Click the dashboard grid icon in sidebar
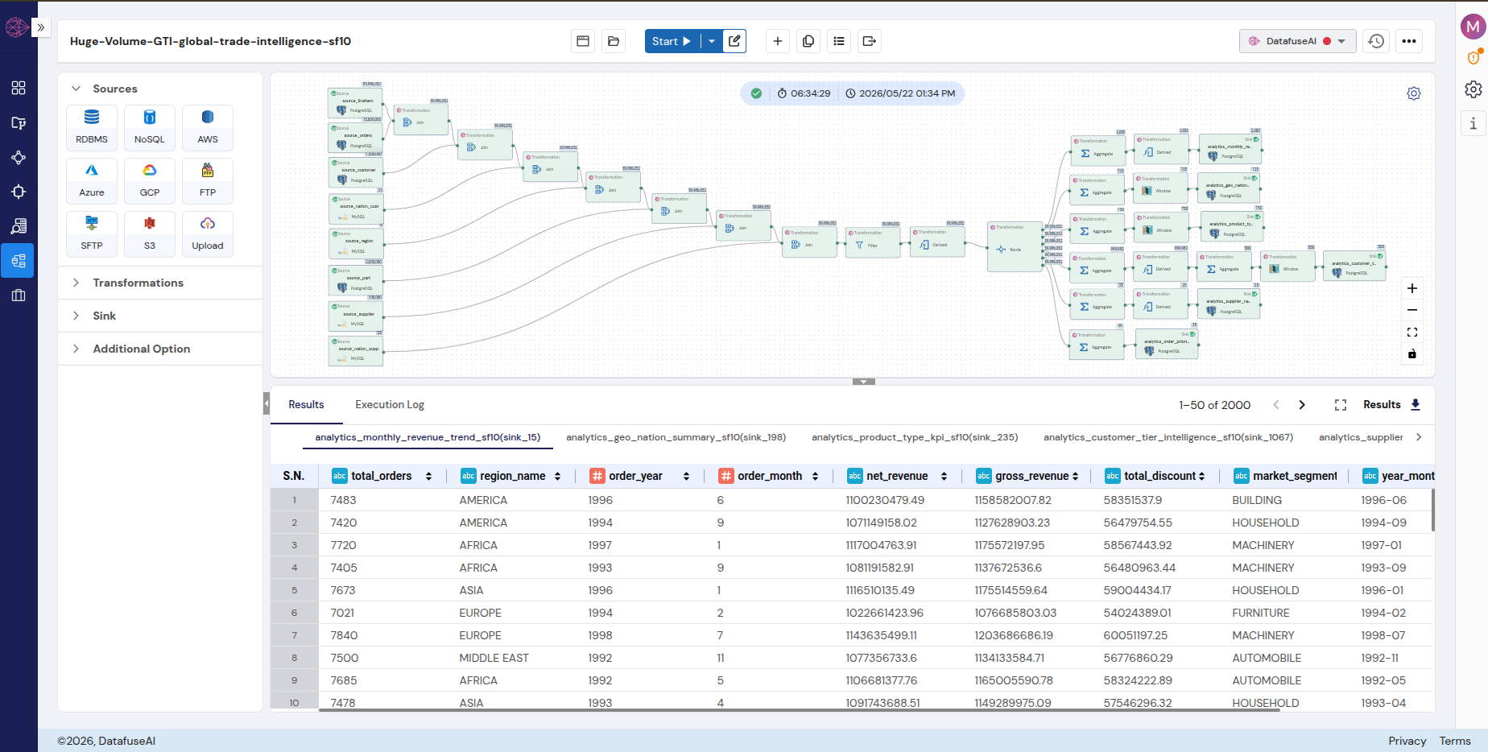Viewport: 1488px width, 752px height. pyautogui.click(x=19, y=88)
